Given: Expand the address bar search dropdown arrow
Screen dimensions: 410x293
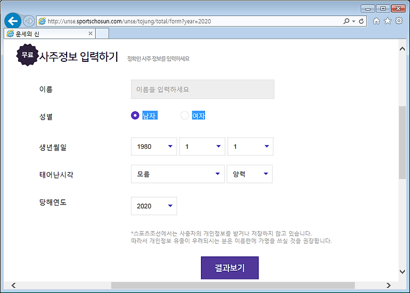Looking at the screenshot, I should point(354,21).
